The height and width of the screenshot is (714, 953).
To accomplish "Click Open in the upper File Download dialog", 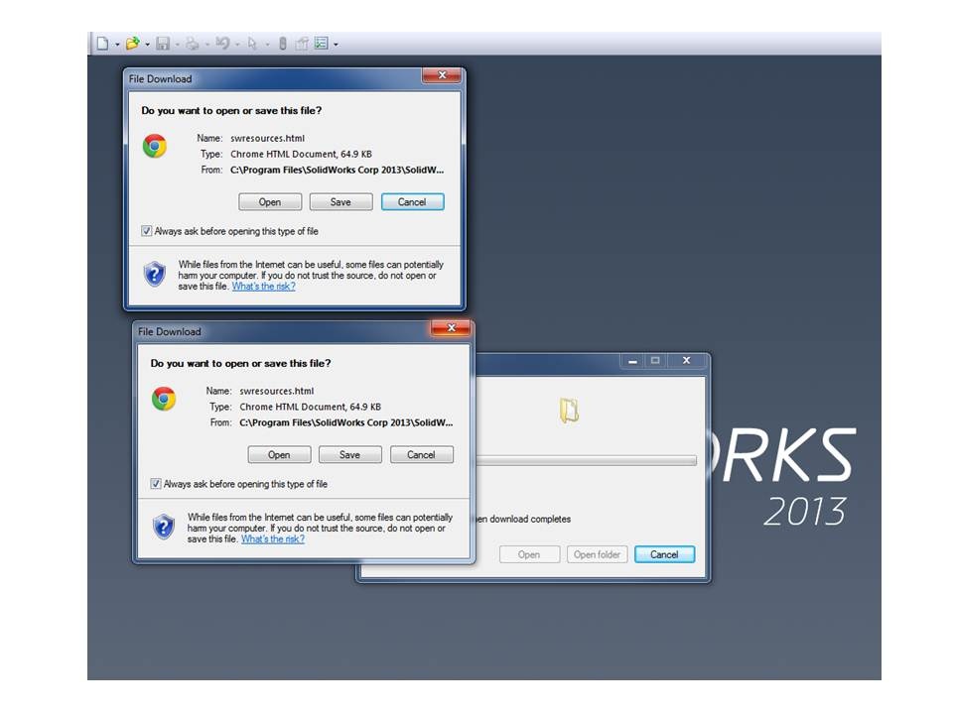I will (x=270, y=201).
